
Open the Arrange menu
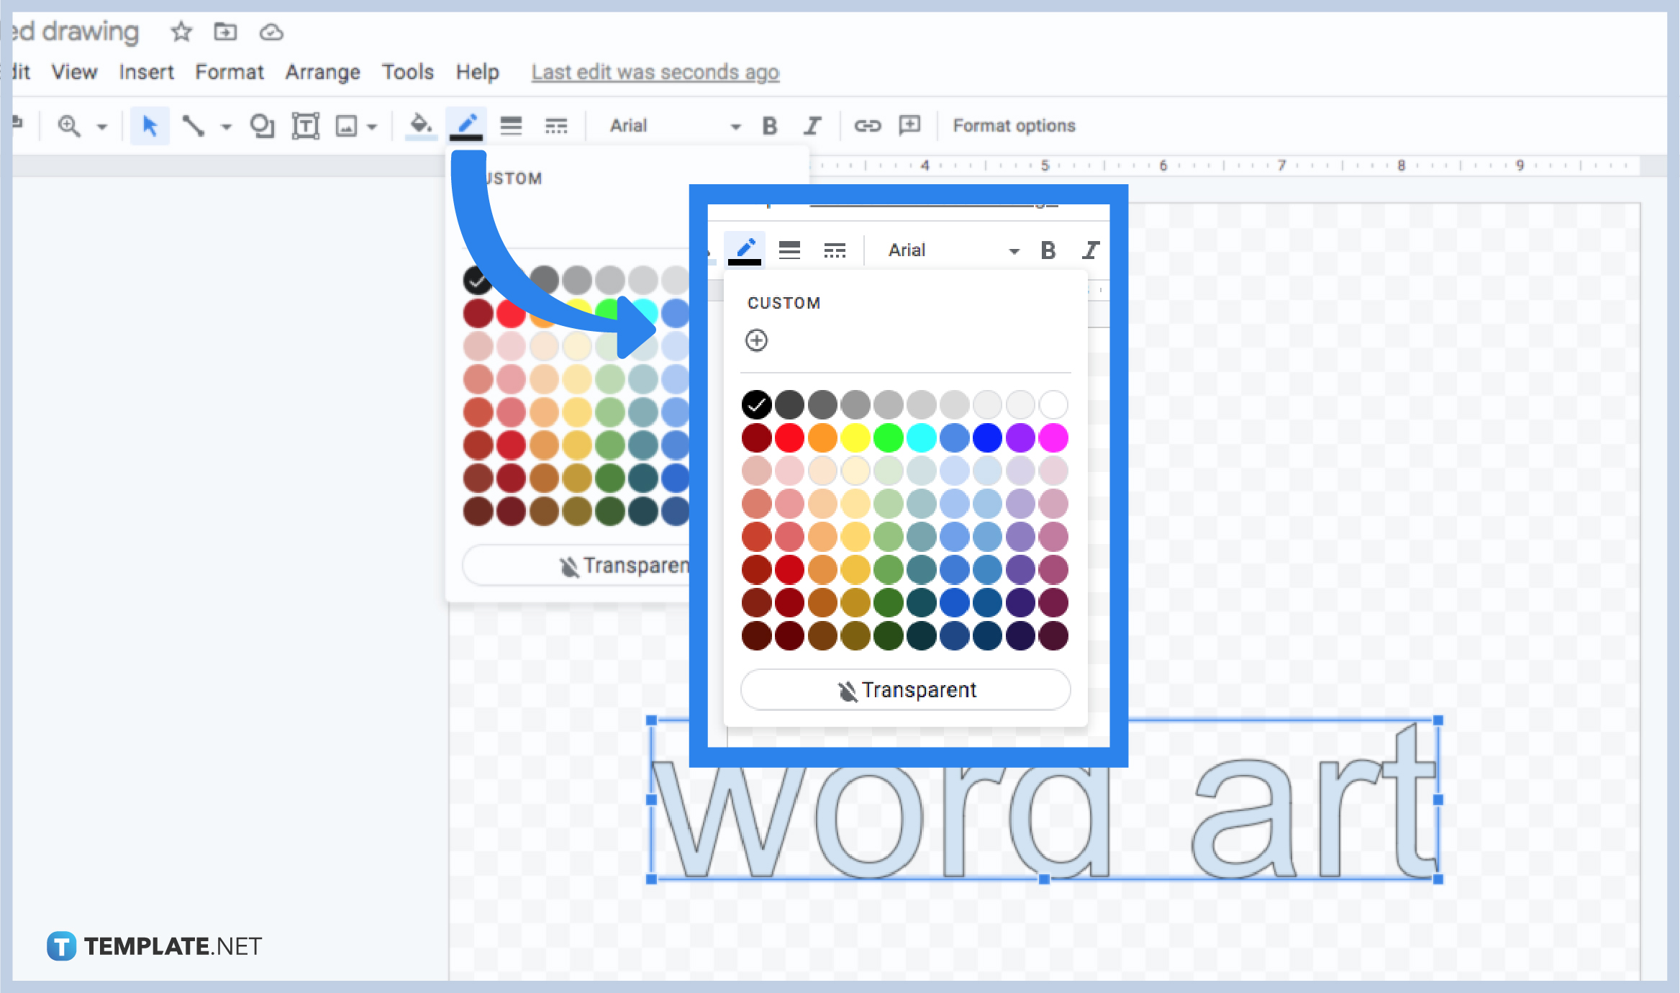coord(322,72)
